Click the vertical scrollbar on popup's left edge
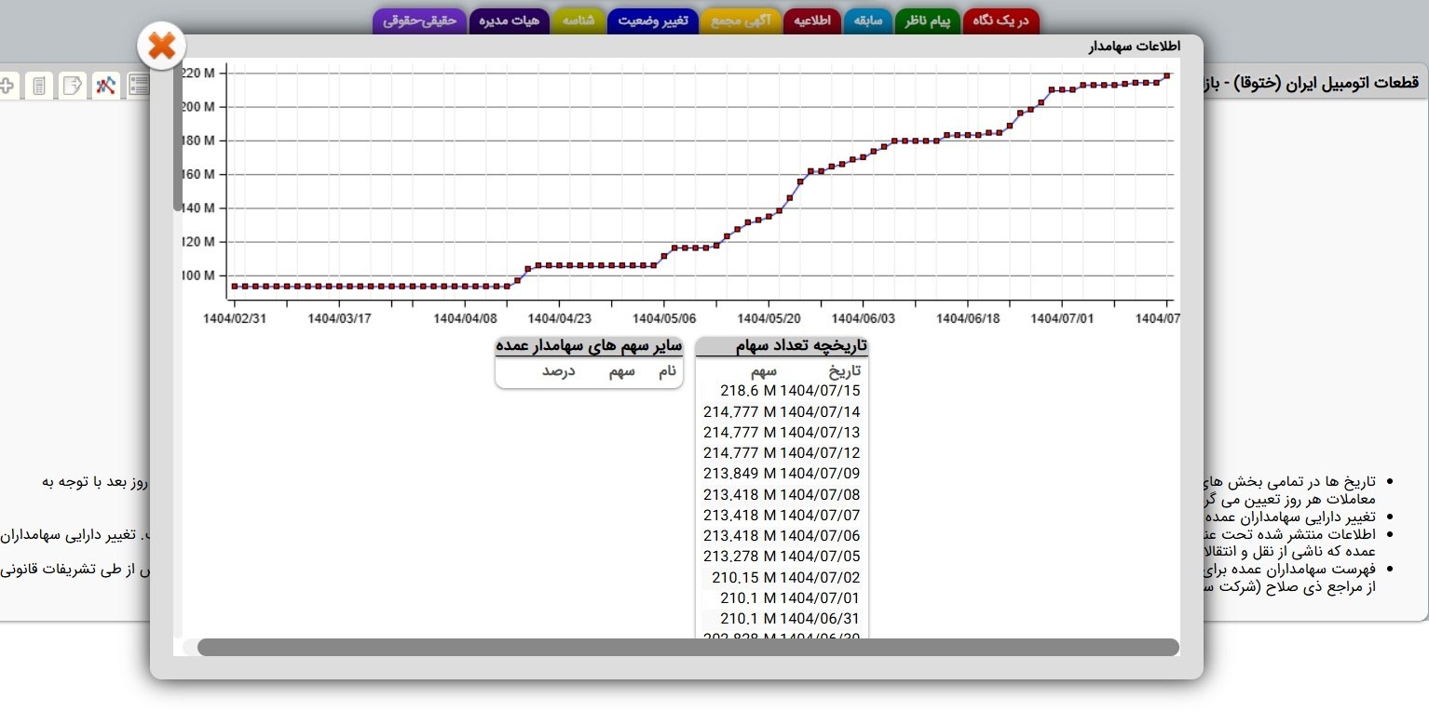Viewport: 1429px width, 725px height. pos(178,140)
